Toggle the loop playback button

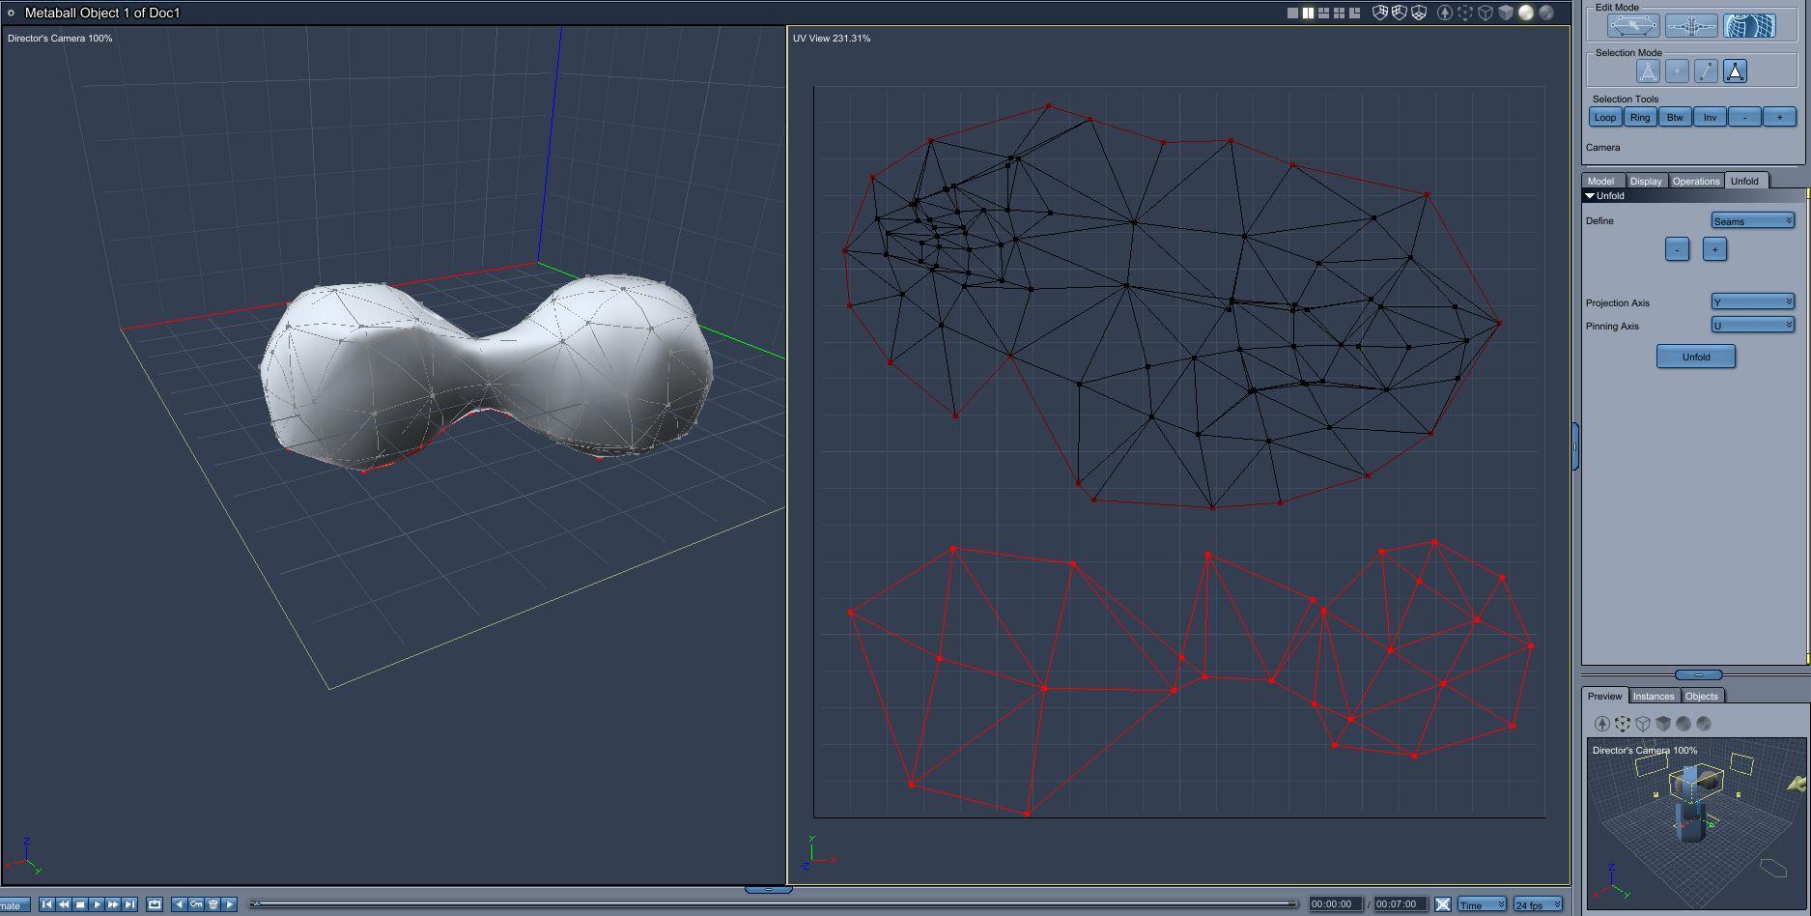pos(155,904)
